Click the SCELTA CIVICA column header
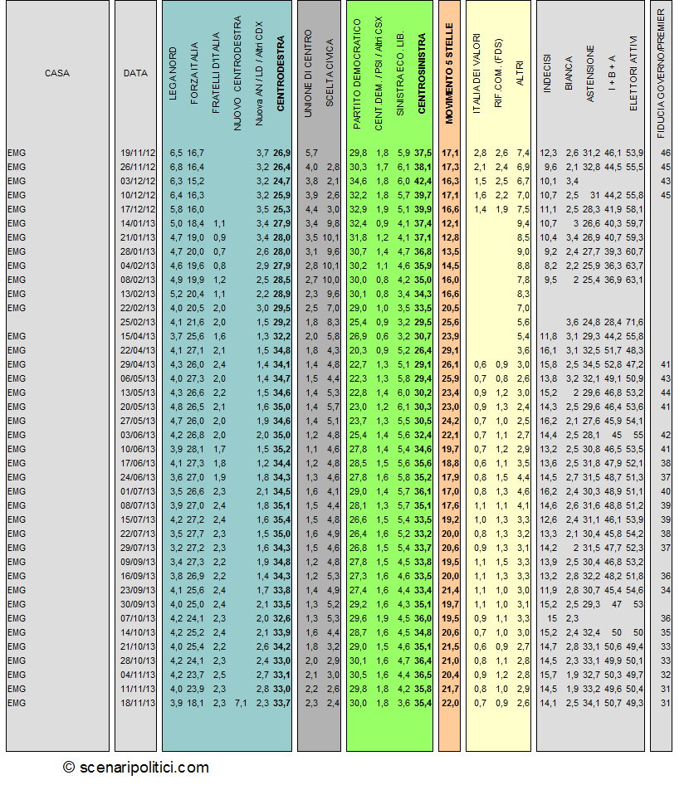Image resolution: width=689 pixels, height=785 pixels. (330, 73)
